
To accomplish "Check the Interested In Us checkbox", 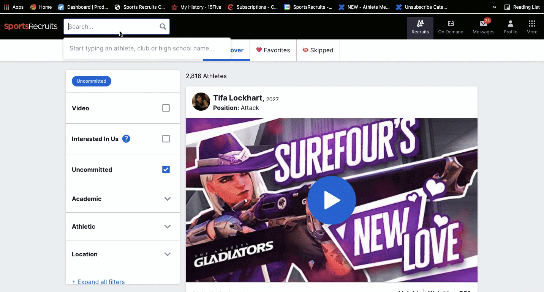I will pyautogui.click(x=166, y=139).
